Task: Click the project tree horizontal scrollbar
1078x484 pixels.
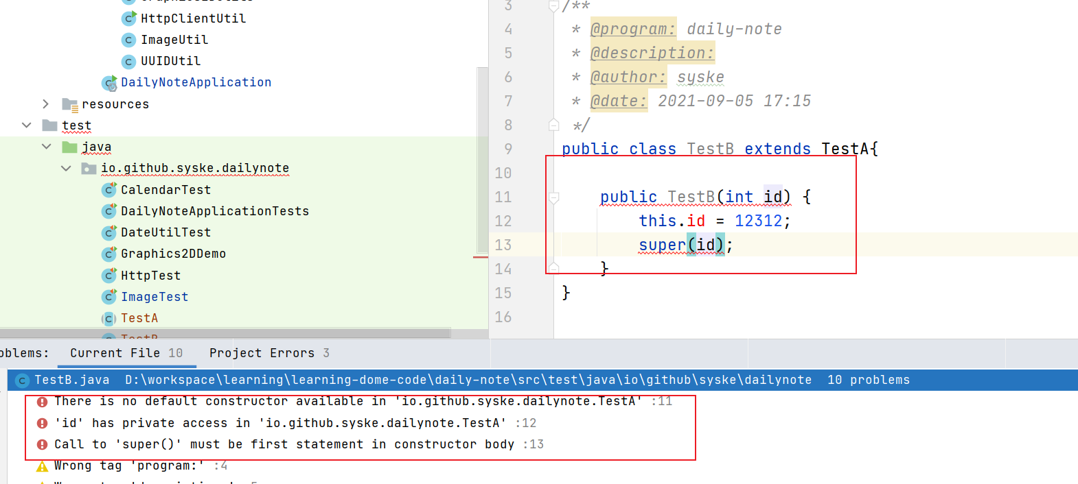Action: (x=225, y=334)
